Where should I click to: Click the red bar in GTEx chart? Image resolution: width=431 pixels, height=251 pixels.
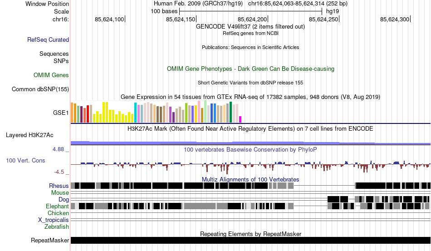(x=88, y=114)
